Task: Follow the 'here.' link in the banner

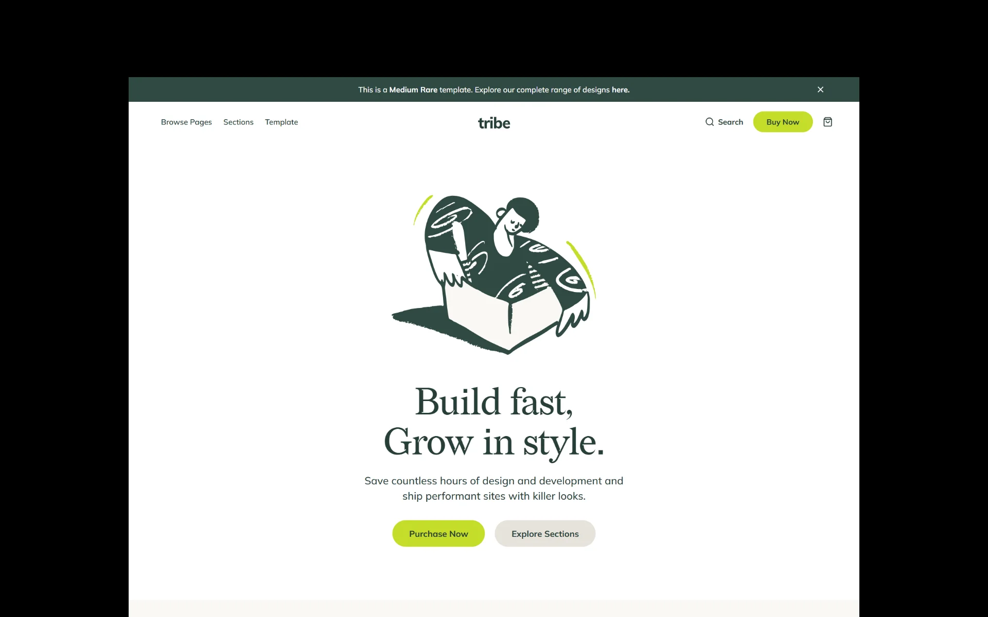Action: [x=621, y=89]
